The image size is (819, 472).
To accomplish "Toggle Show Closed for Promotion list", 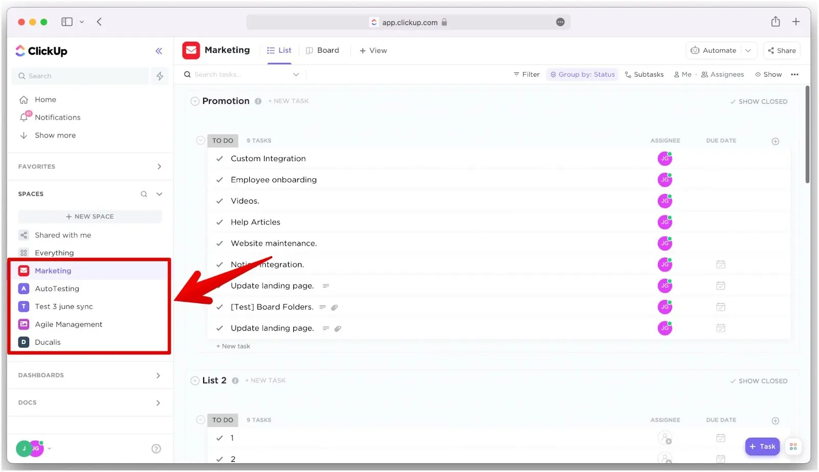I will (758, 102).
